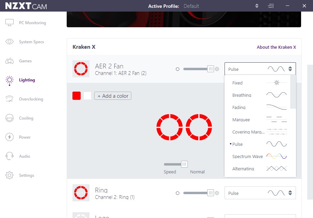
Task: Open the Overclocking gauge icon
Action: click(x=10, y=99)
